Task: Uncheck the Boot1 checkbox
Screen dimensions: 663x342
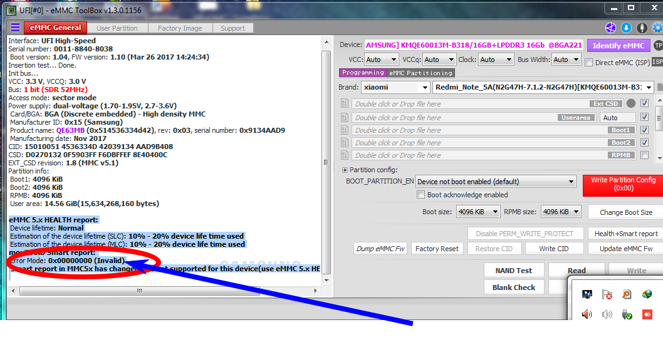Action: point(644,130)
